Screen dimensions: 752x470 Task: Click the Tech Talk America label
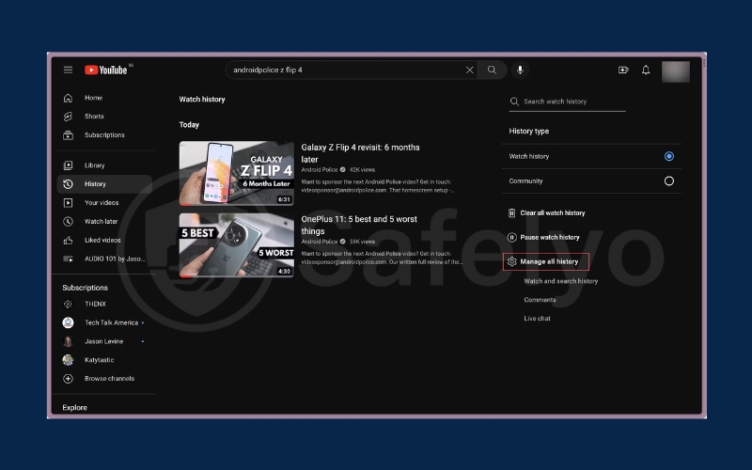pyautogui.click(x=111, y=322)
